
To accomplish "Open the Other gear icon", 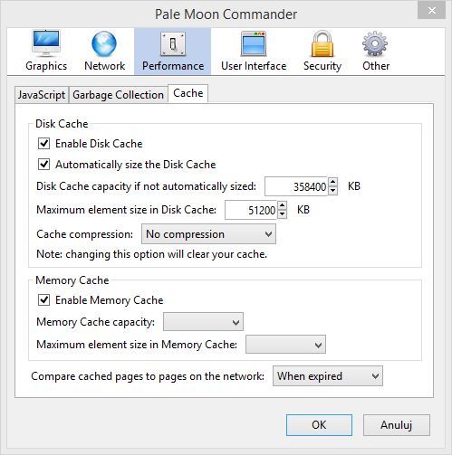I will coord(375,43).
